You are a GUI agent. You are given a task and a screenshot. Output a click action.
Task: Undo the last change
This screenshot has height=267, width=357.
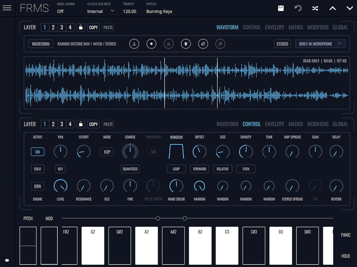[298, 8]
